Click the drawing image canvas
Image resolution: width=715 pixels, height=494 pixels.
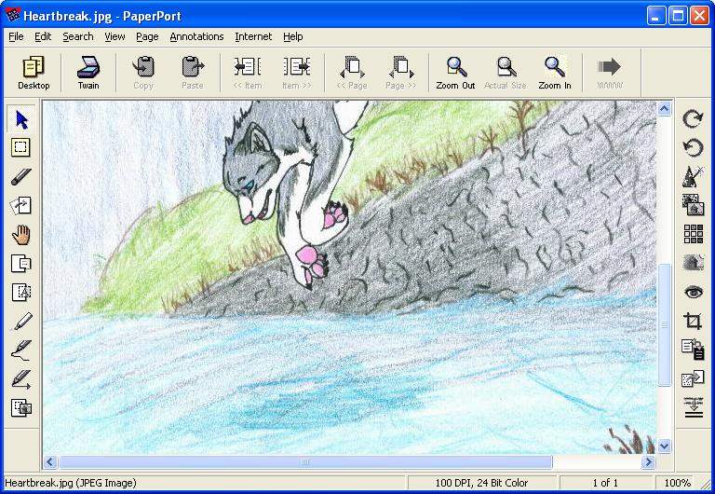[349, 277]
